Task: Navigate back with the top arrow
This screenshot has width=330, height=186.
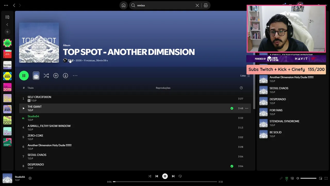Action: click(14, 5)
